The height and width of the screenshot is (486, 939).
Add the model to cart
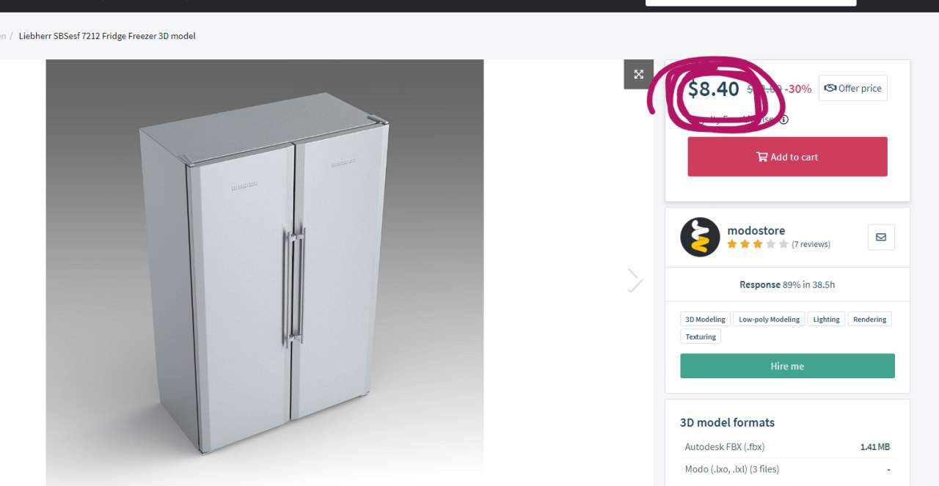(787, 157)
